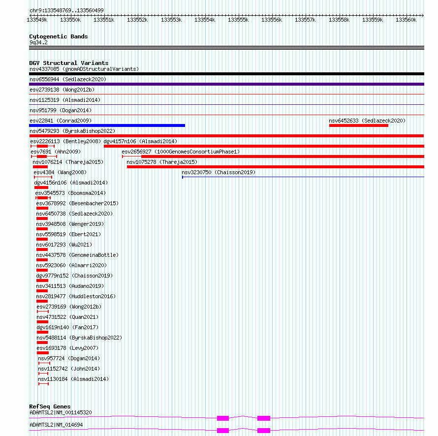Click the red dgv4157n106 variant bar
The width and height of the screenshot is (438, 436).
tap(264, 146)
